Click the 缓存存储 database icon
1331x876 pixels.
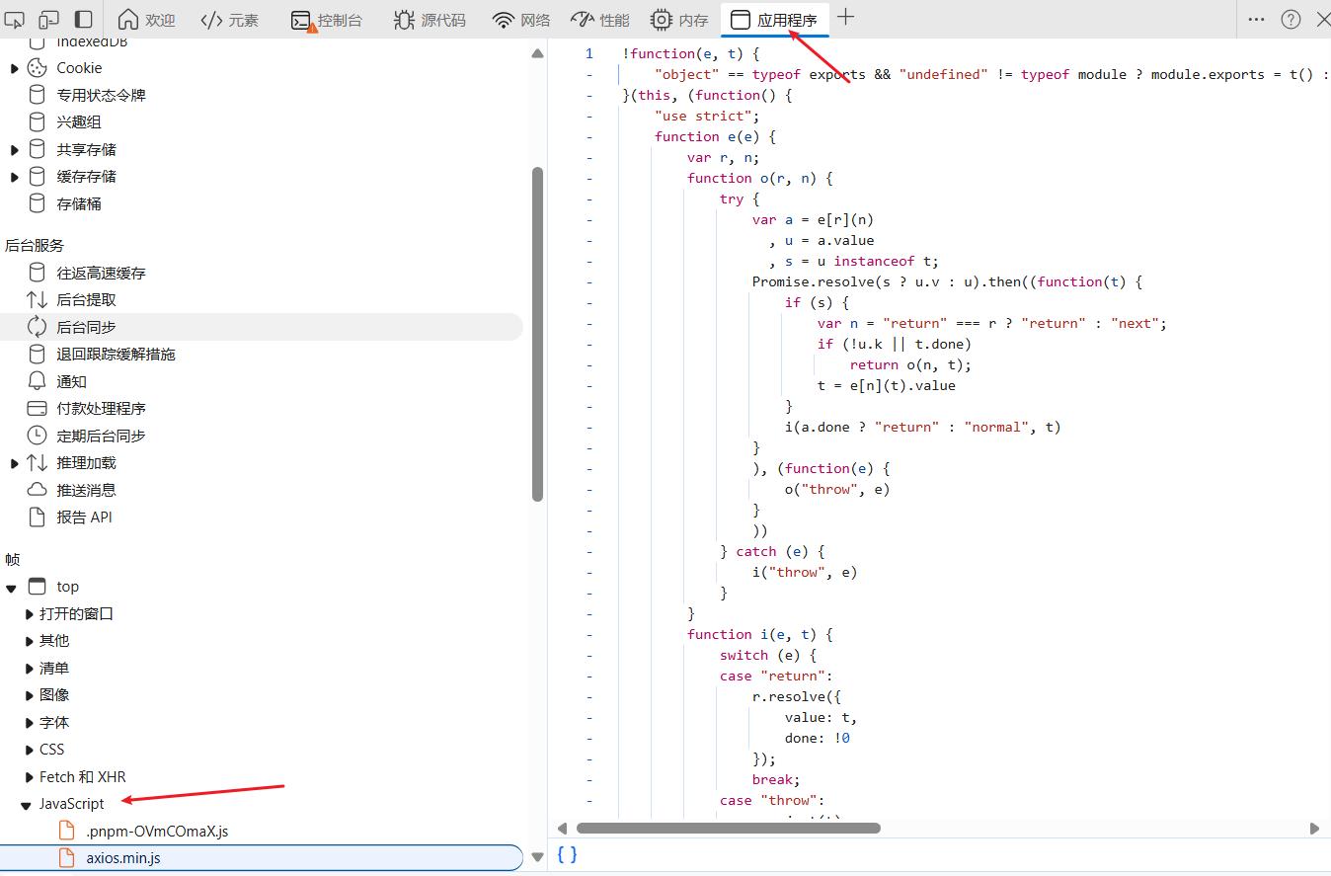point(37,176)
